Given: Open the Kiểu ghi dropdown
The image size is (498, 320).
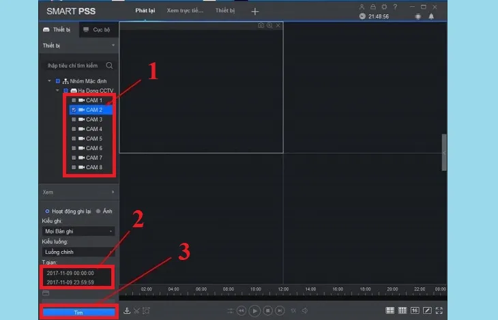Looking at the screenshot, I should click(x=78, y=231).
